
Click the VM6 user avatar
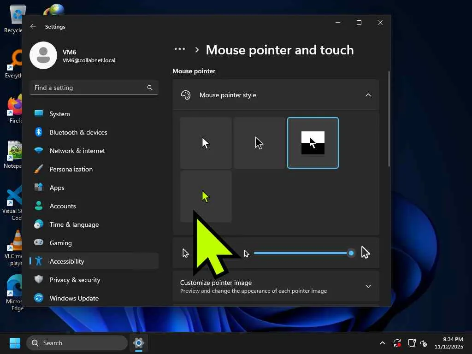pyautogui.click(x=43, y=55)
